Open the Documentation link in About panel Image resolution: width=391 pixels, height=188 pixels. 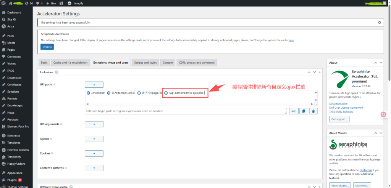339,104
